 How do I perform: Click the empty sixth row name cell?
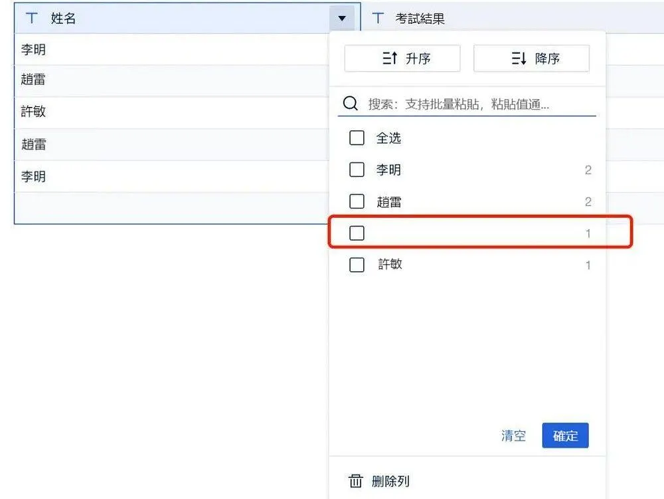tap(171, 208)
